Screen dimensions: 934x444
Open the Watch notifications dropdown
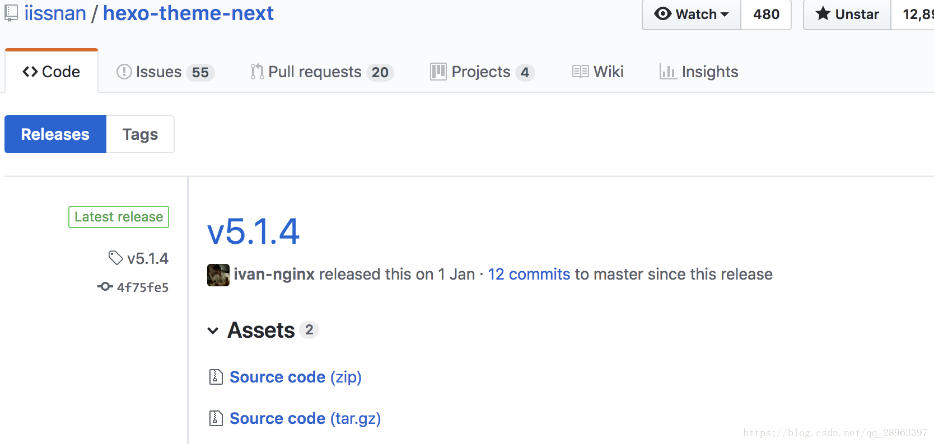692,15
